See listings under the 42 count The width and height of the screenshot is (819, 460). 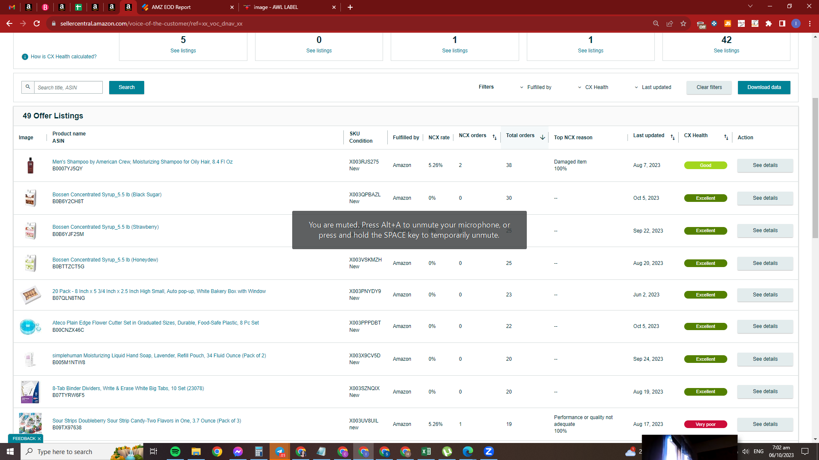pos(726,51)
